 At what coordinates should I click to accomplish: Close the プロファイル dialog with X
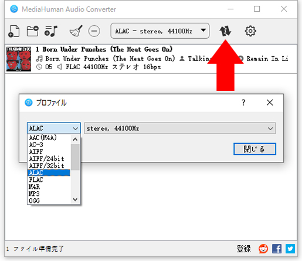click(x=270, y=103)
